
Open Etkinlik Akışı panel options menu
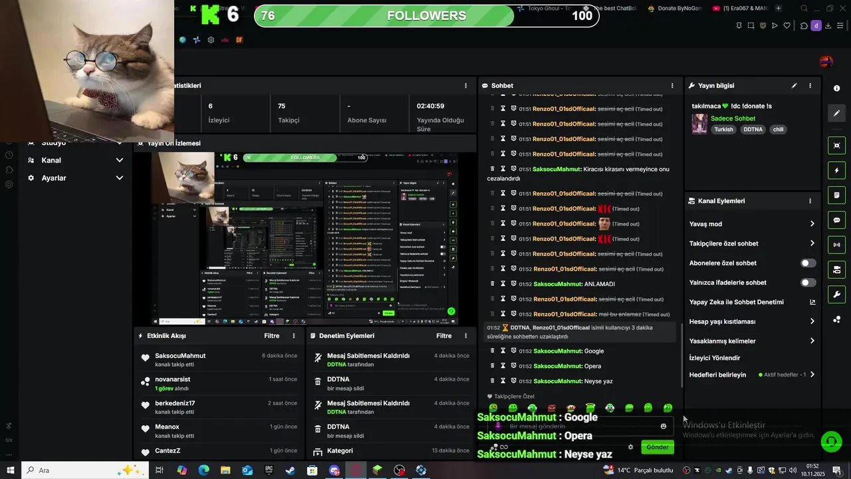click(x=294, y=336)
